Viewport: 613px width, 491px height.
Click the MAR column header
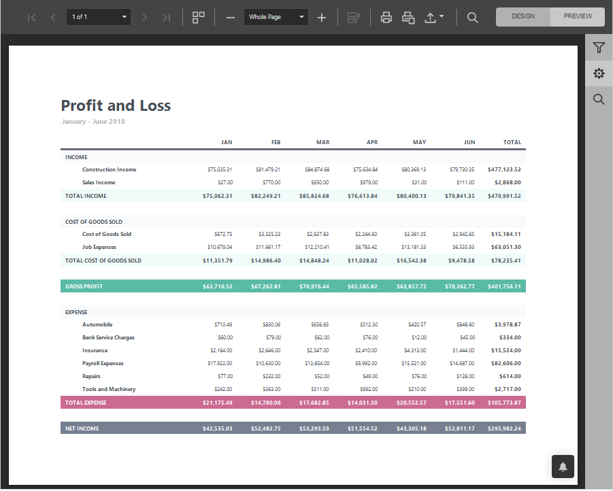(323, 142)
